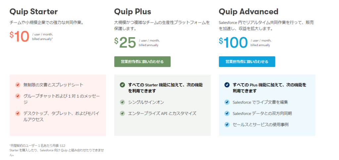This screenshot has height=160, width=339.
Task: Click the green checkmark beside シングルサインオン
Action: click(122, 102)
